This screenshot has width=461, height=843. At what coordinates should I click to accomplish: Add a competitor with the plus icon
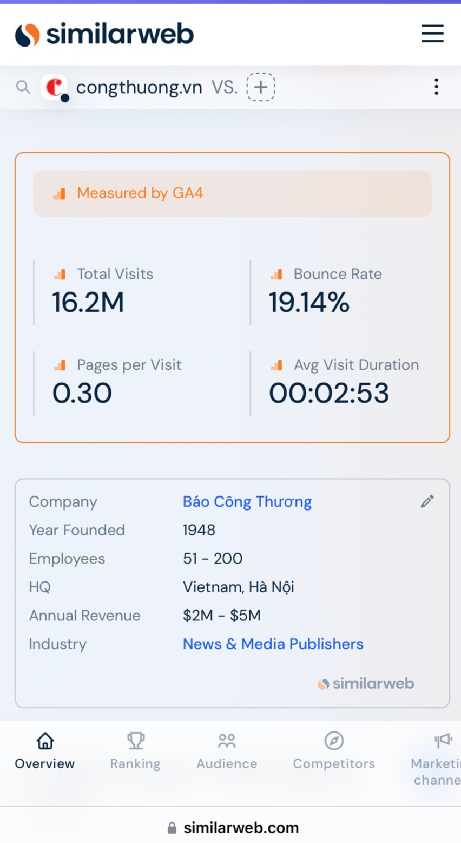click(x=261, y=87)
